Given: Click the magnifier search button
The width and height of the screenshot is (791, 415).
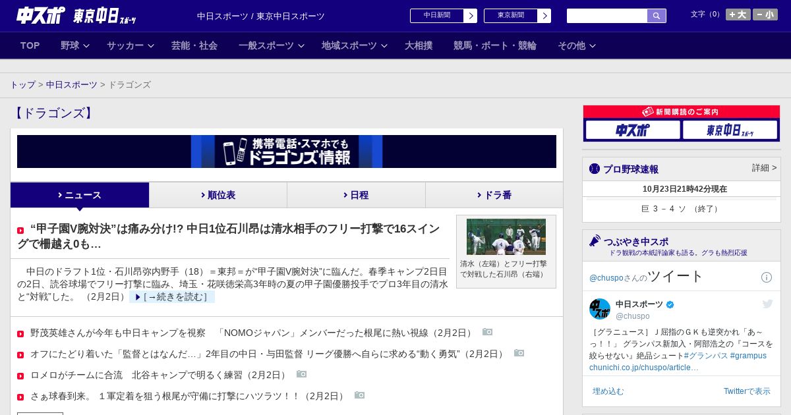Looking at the screenshot, I should coord(657,16).
